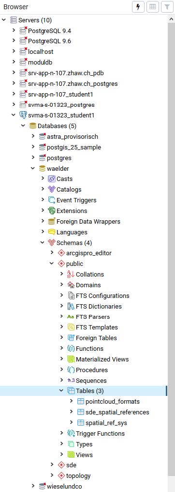Select the spatial_ref_sys table

point(106,423)
